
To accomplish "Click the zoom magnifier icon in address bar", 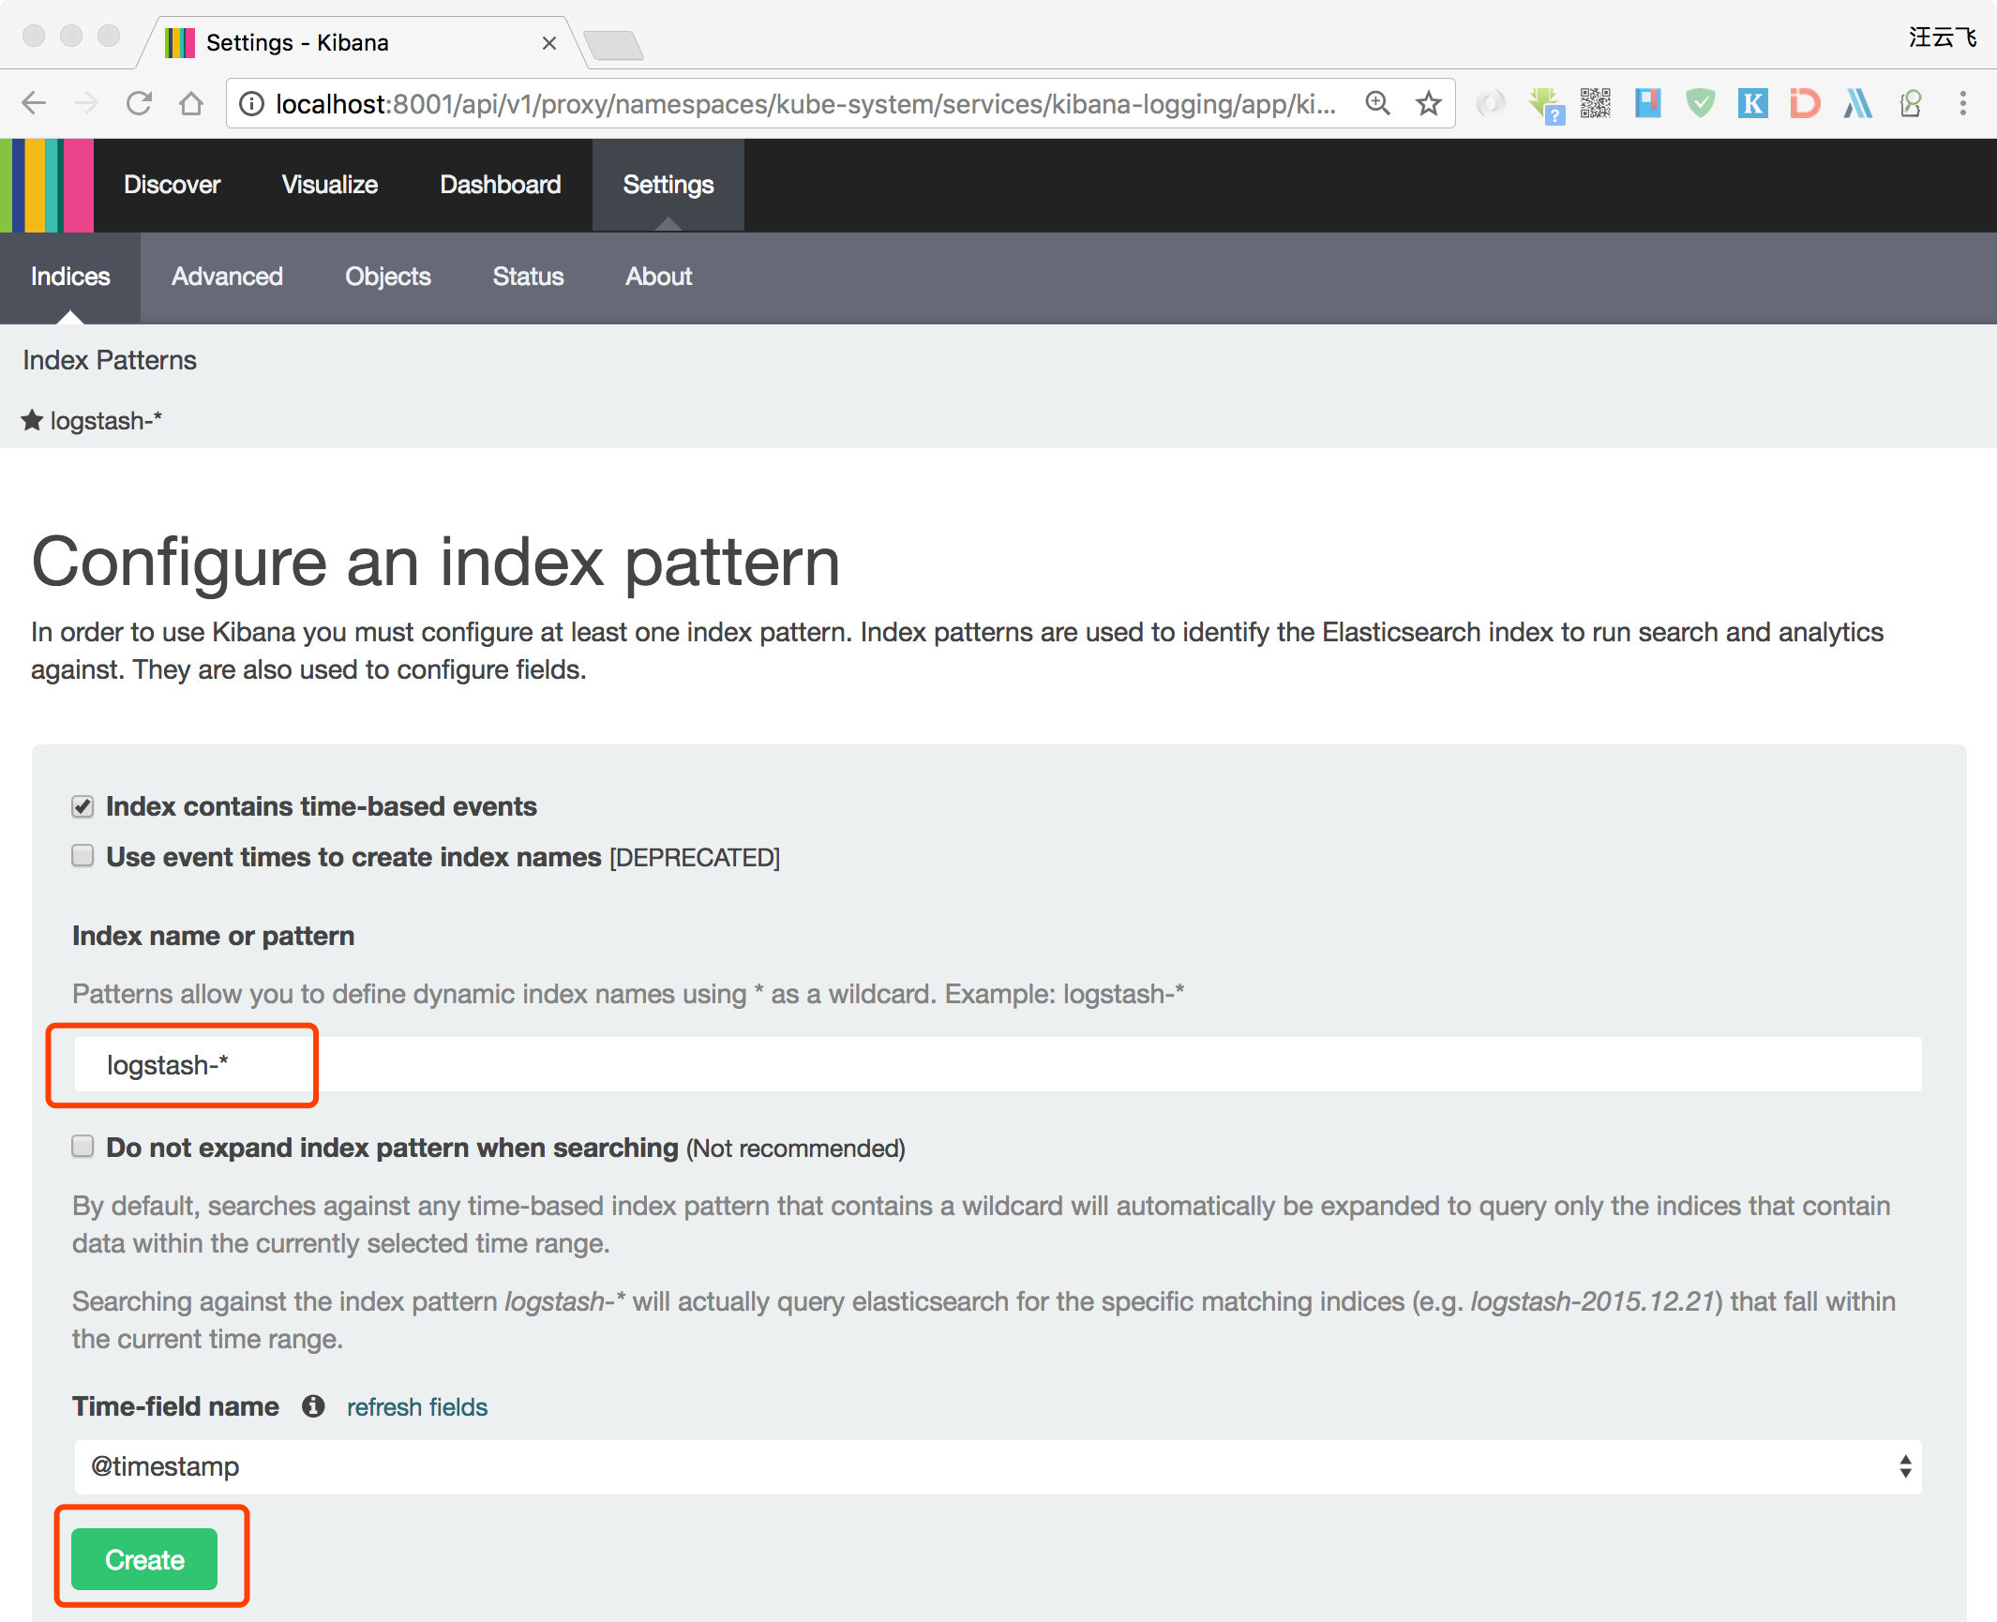I will tap(1377, 103).
